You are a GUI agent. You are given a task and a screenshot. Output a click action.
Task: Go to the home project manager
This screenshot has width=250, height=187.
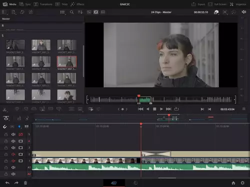click(x=233, y=183)
